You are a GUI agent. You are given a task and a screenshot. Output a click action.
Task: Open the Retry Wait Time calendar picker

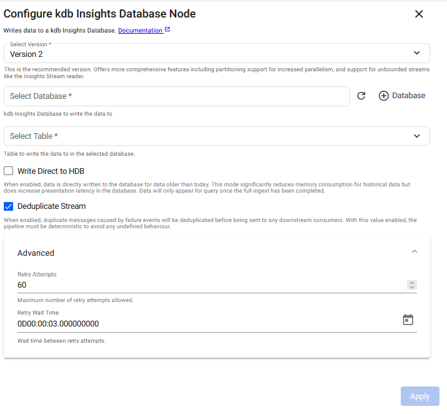click(408, 320)
